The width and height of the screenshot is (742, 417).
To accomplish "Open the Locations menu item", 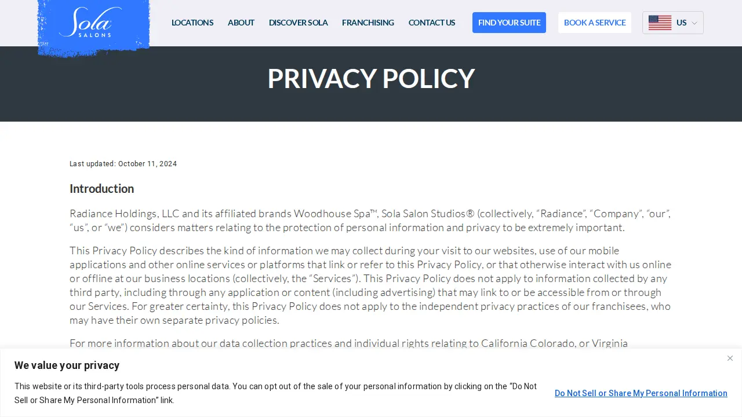I will tap(192, 23).
